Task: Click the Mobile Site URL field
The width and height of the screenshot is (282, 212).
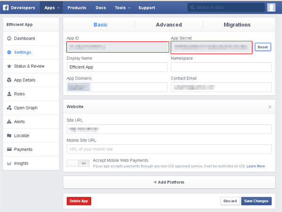Action: pos(169,149)
